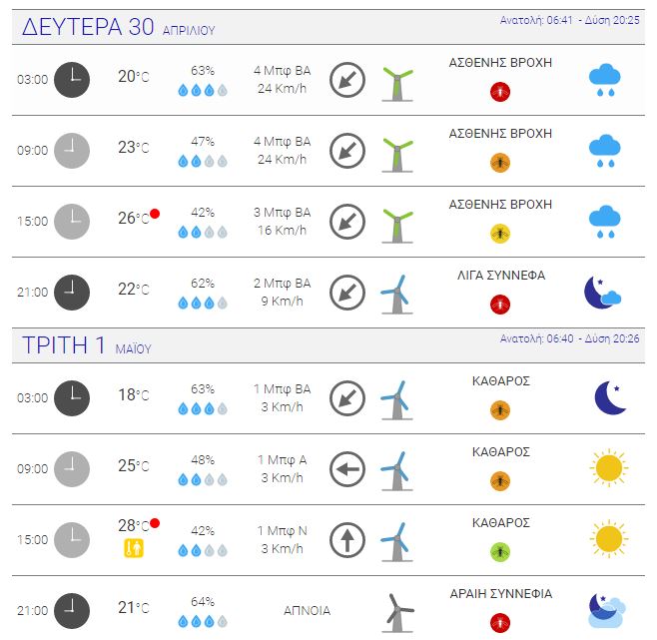The height and width of the screenshot is (640, 657).
Task: Click the crescent moon icon at Tuesday 03:00
Action: point(610,397)
